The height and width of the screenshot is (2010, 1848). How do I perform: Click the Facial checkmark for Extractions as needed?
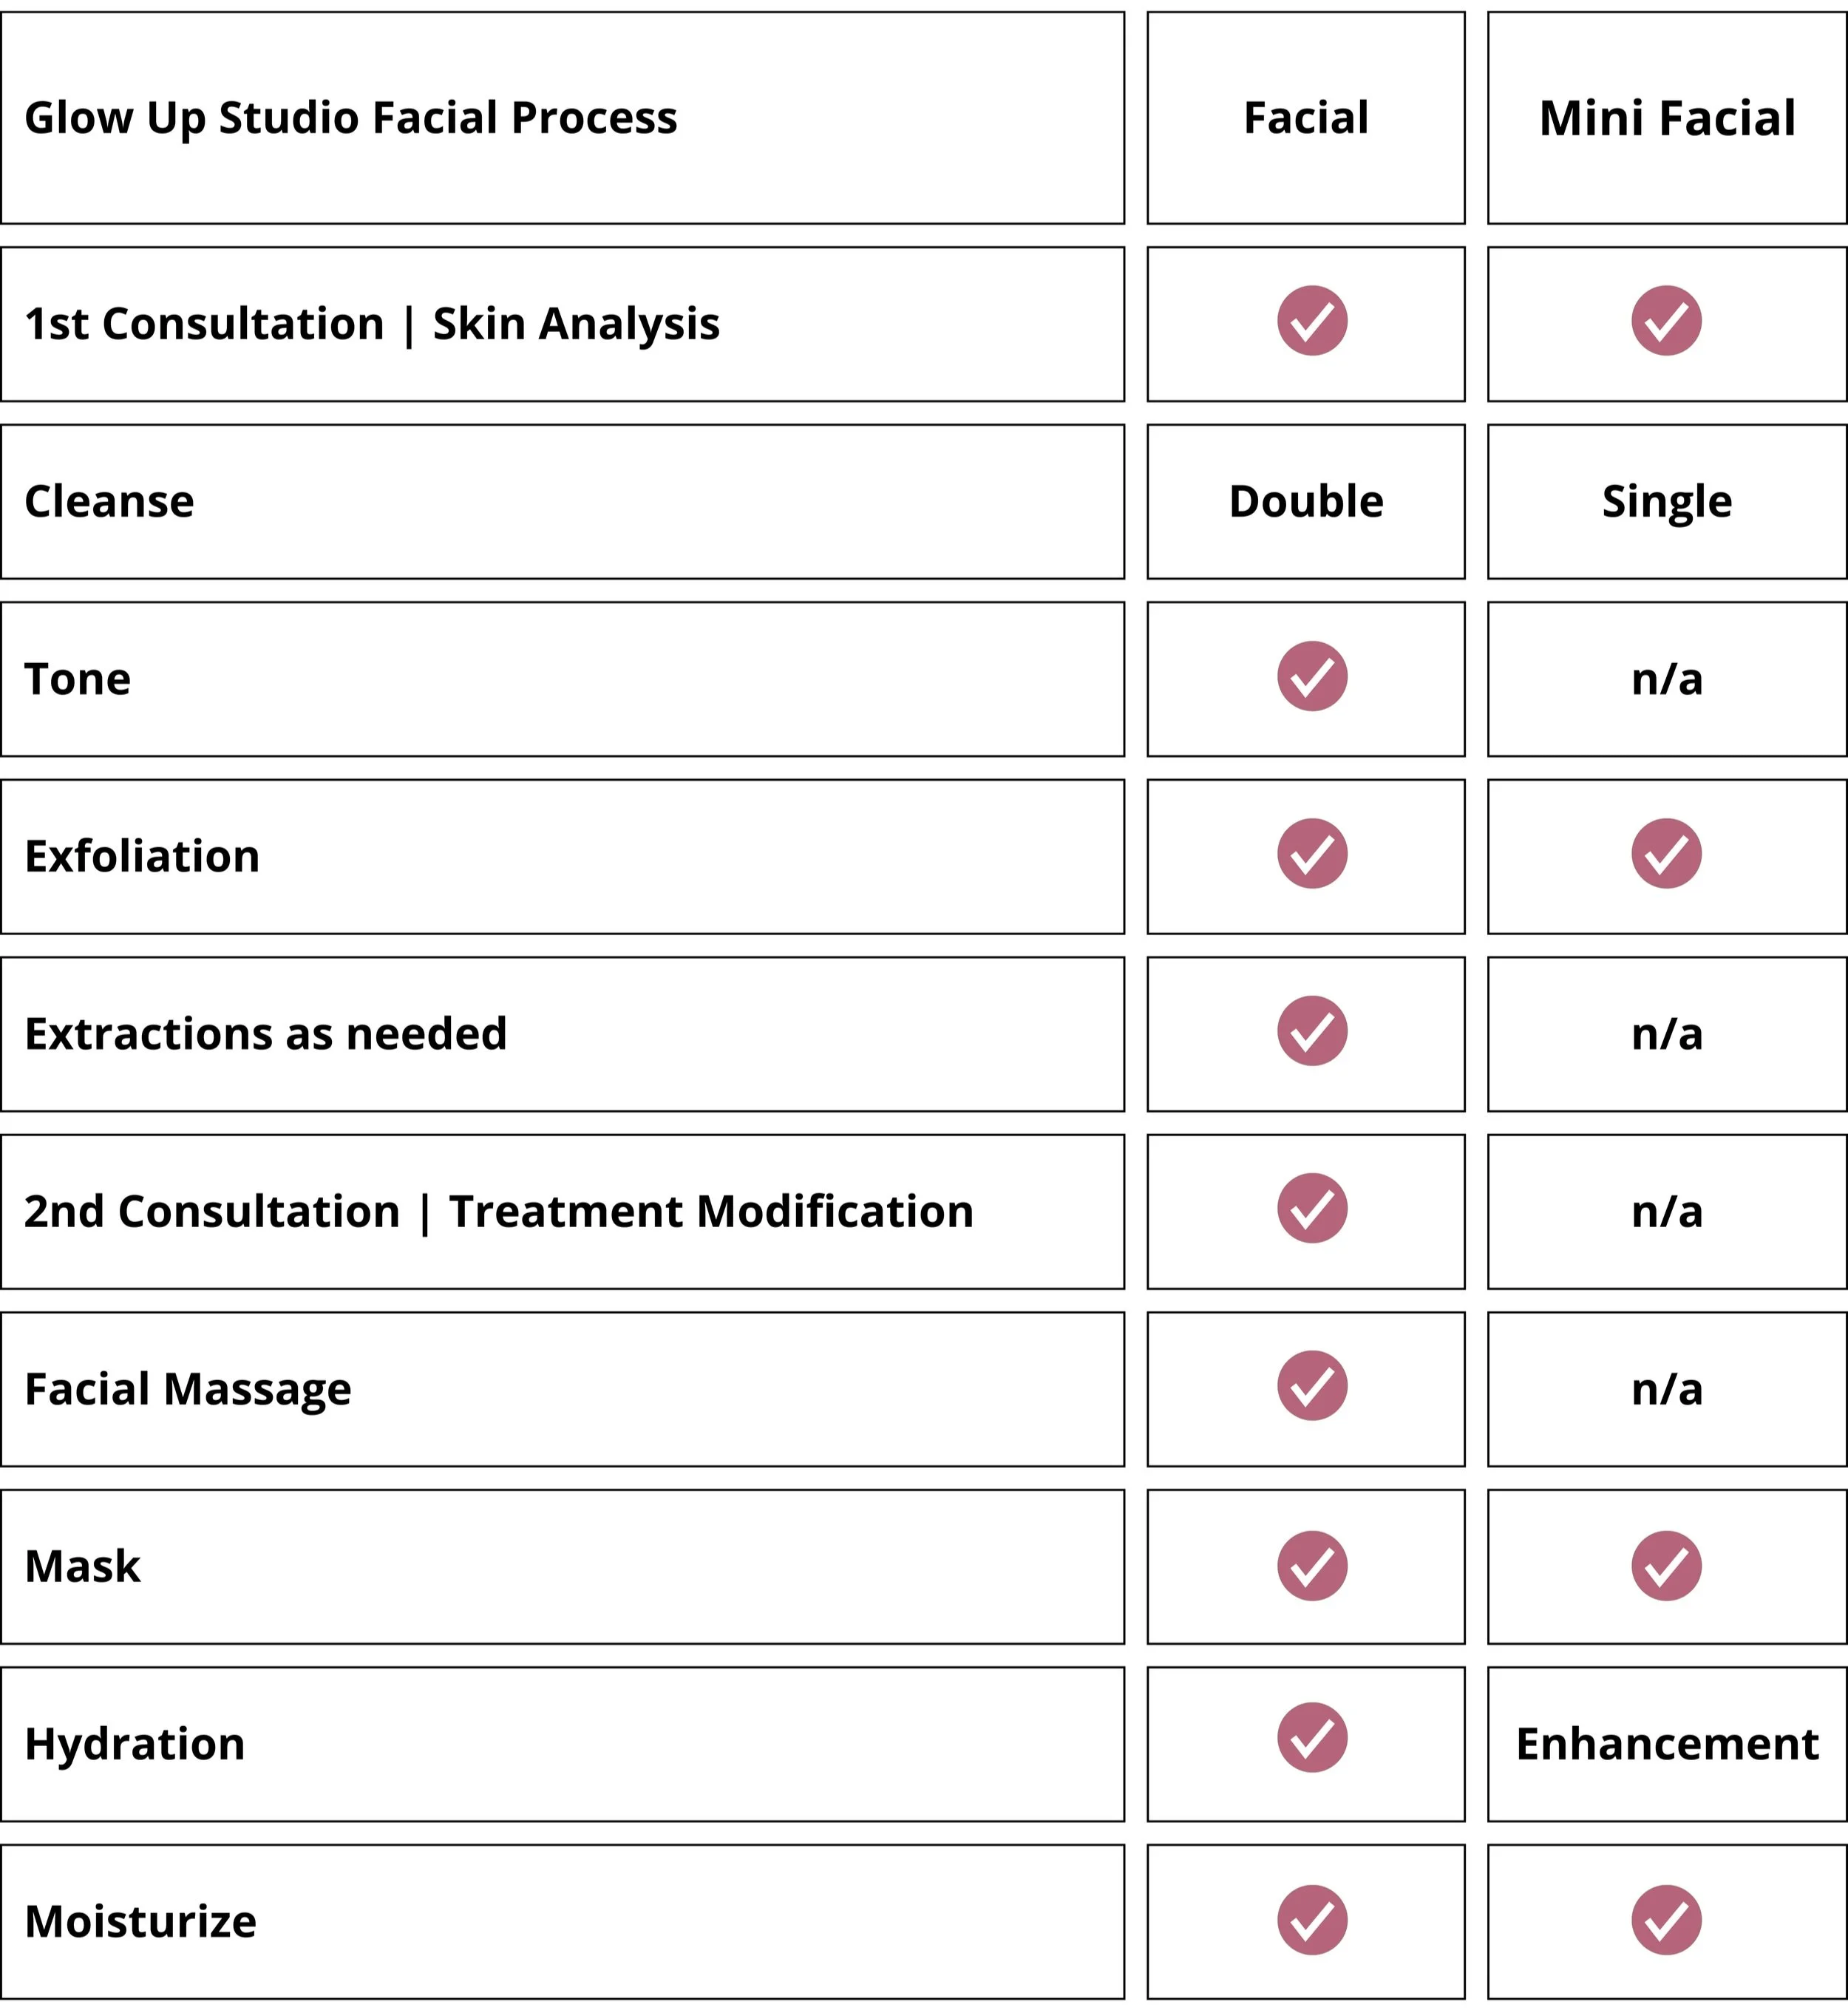pos(1312,1031)
